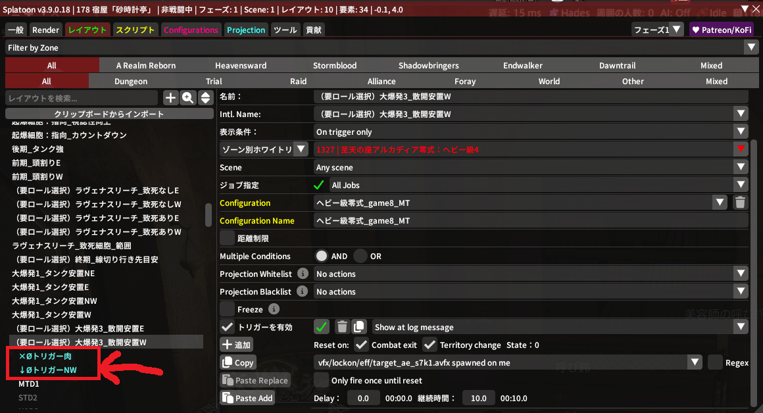Toggle the 距離制限 checkbox
The height and width of the screenshot is (413, 763).
pyautogui.click(x=227, y=238)
